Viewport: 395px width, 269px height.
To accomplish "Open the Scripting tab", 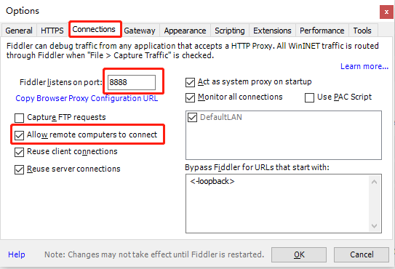I will [230, 31].
